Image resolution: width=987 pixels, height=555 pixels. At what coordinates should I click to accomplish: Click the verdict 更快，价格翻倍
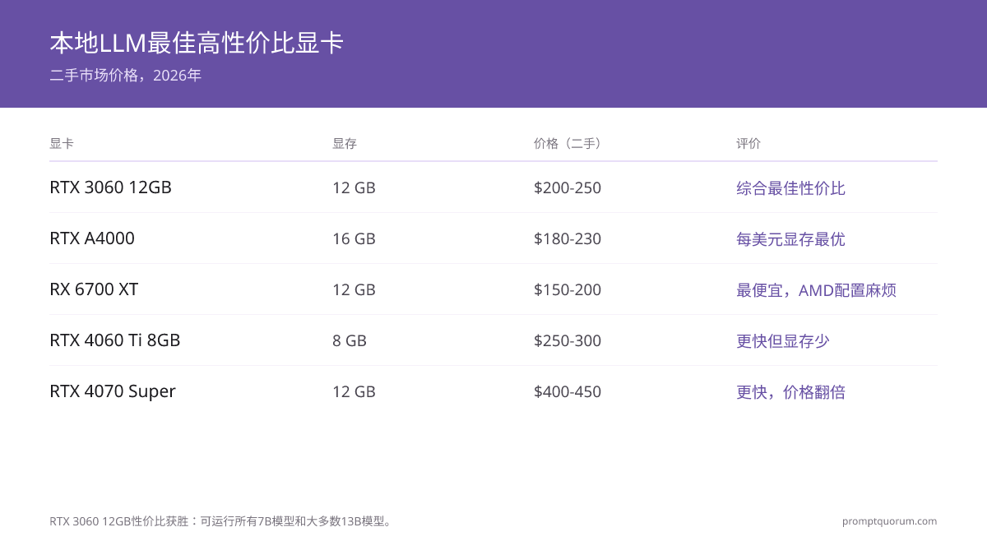pos(790,392)
